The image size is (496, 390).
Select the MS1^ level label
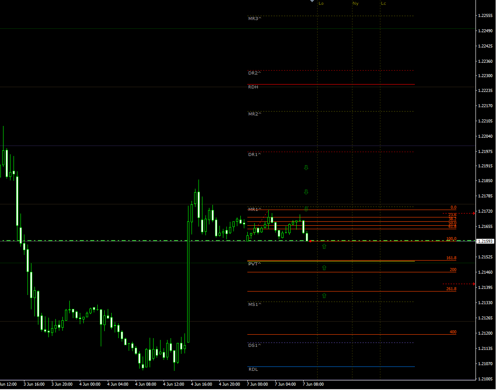coord(255,304)
